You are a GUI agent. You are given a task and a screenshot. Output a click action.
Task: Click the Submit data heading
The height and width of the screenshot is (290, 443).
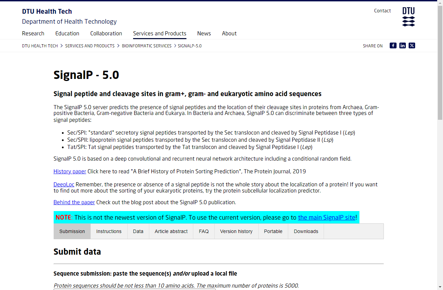[77, 252]
